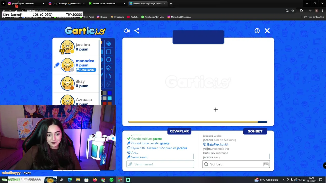This screenshot has width=326, height=183.
Task: Open the Manodea Instagram bookmark
Action: tap(179, 17)
